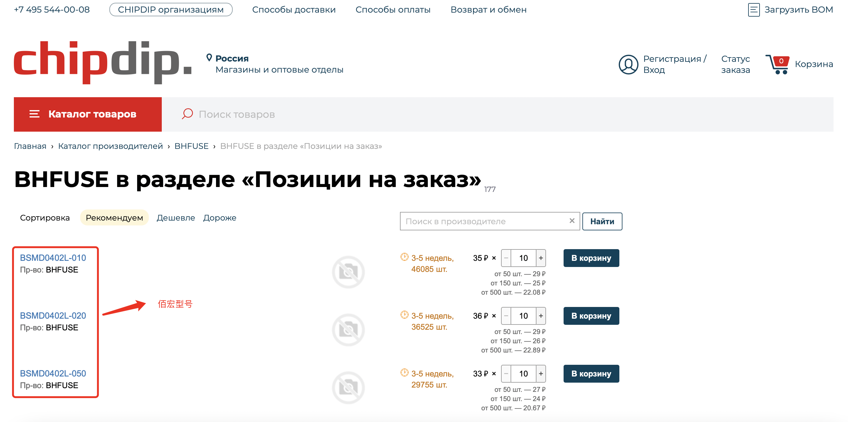Sort by Рекомендуем
The width and height of the screenshot is (848, 422).
point(114,217)
